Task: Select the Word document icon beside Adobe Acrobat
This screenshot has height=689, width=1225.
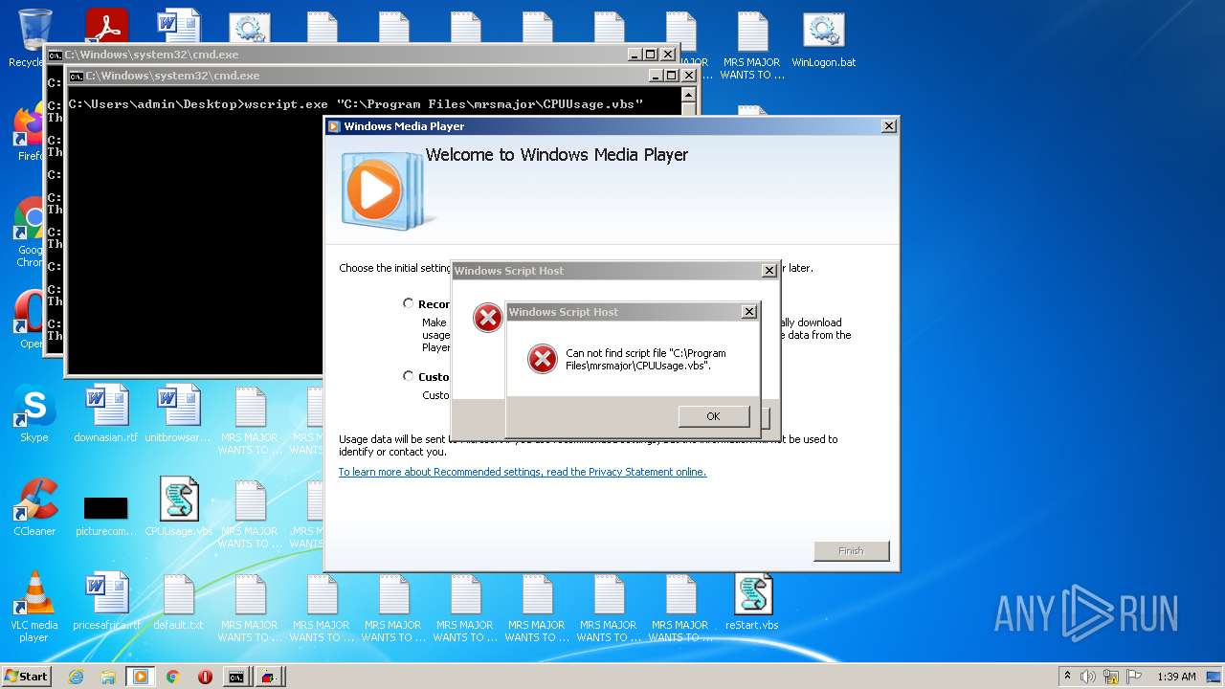Action: click(x=178, y=26)
